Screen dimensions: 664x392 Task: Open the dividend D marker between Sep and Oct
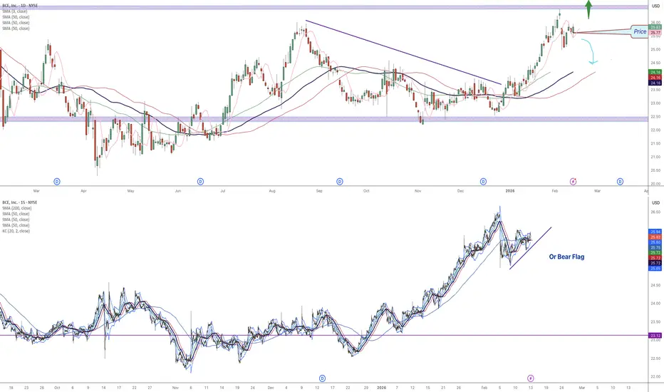[x=340, y=181]
